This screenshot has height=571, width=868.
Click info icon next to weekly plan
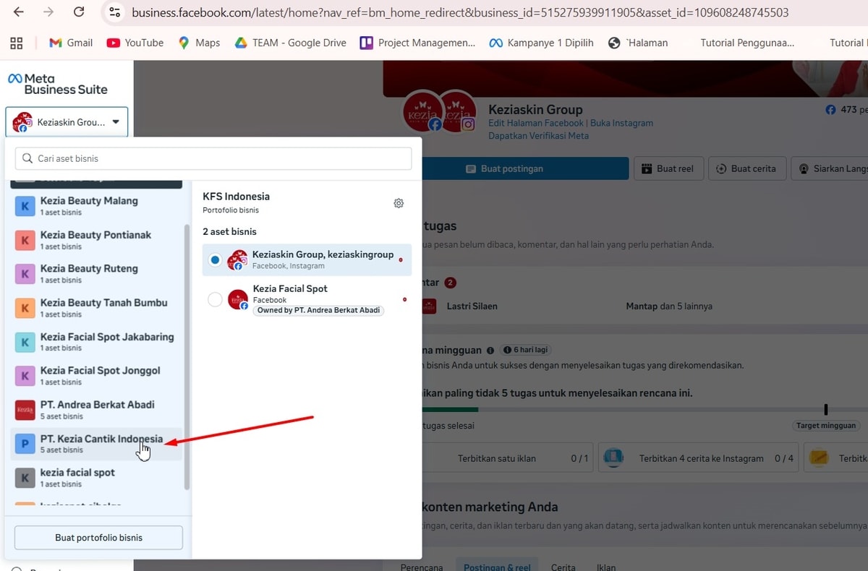point(490,350)
